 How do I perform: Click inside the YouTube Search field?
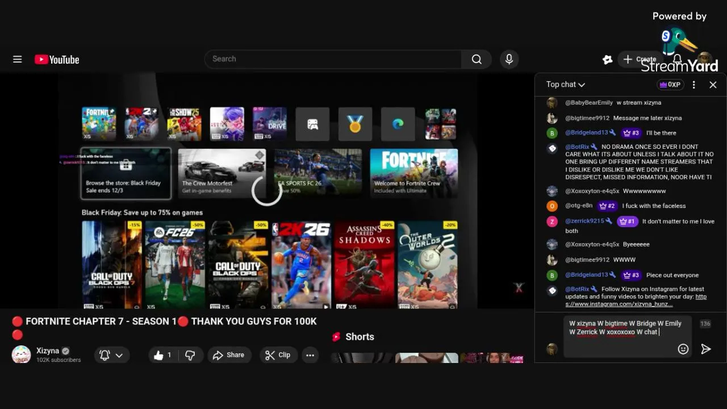[333, 59]
